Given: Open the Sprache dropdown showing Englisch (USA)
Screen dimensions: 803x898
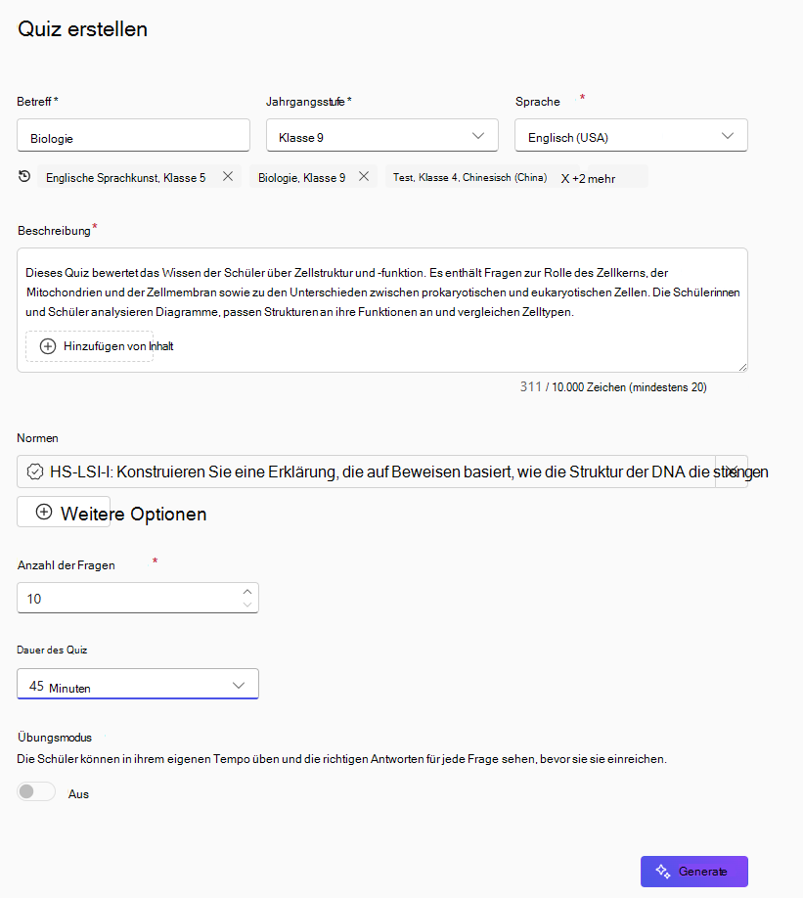Looking at the screenshot, I should (631, 135).
